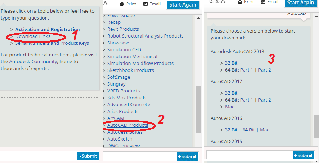The height and width of the screenshot is (164, 319).
Task: Choose AutoCAD Products from the list
Action: [128, 125]
